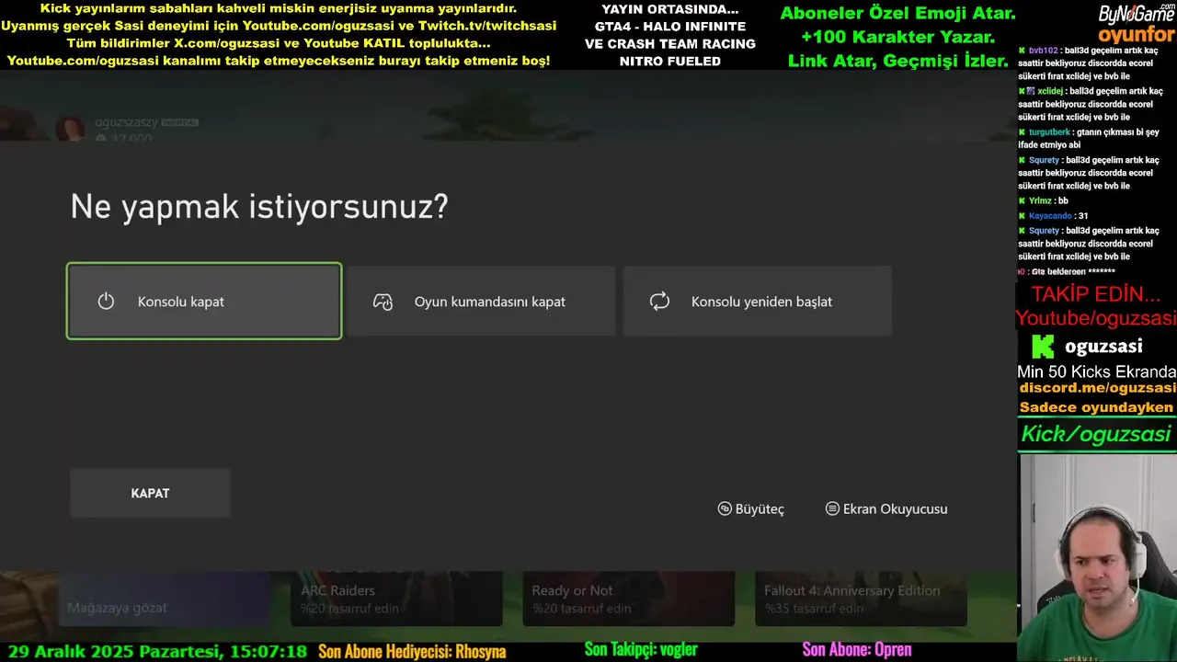
Task: Select the Konsolu kapat option
Action: (204, 302)
